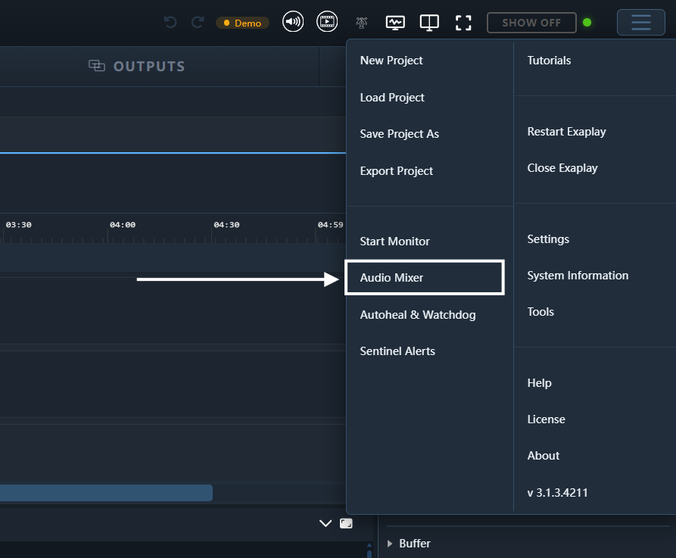This screenshot has width=676, height=558.
Task: Toggle the fullscreen brackets icon
Action: [463, 23]
